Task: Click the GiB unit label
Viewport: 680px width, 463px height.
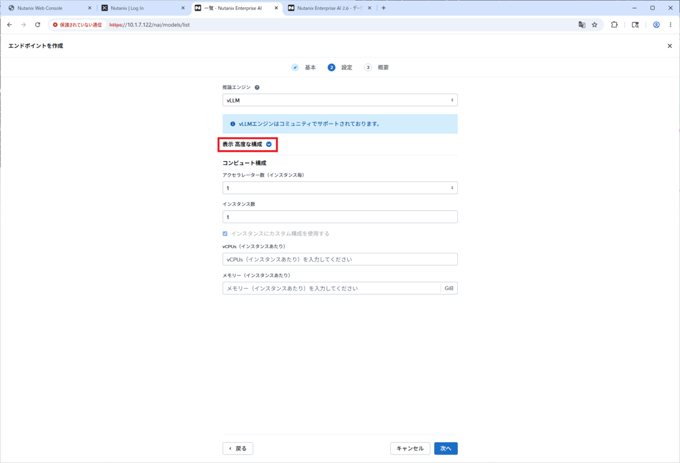Action: (x=449, y=288)
